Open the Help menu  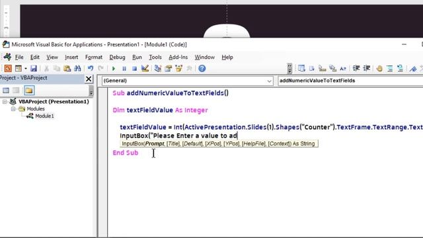(227, 58)
